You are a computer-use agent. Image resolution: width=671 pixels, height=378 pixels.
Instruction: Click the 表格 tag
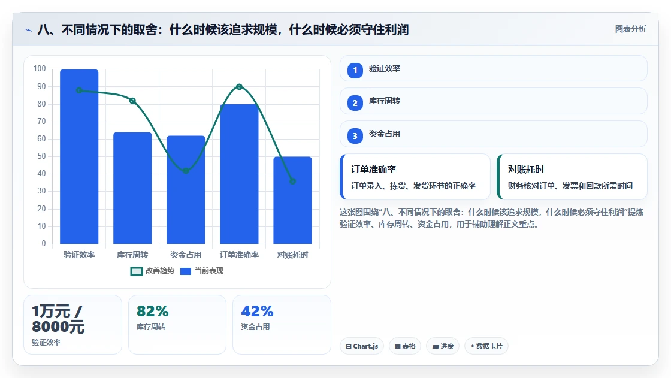pyautogui.click(x=405, y=346)
